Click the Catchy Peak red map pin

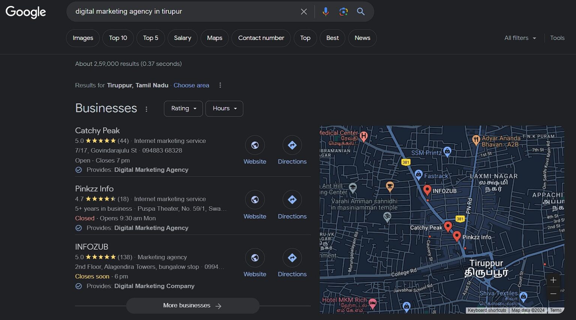tap(448, 227)
